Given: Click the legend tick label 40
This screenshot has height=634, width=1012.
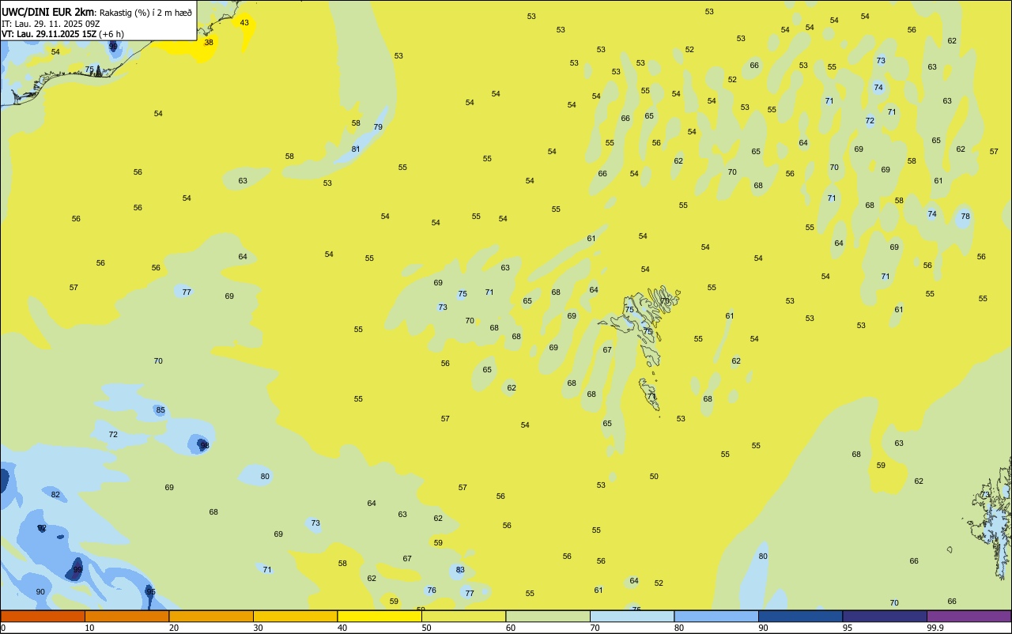Looking at the screenshot, I should pos(342,628).
